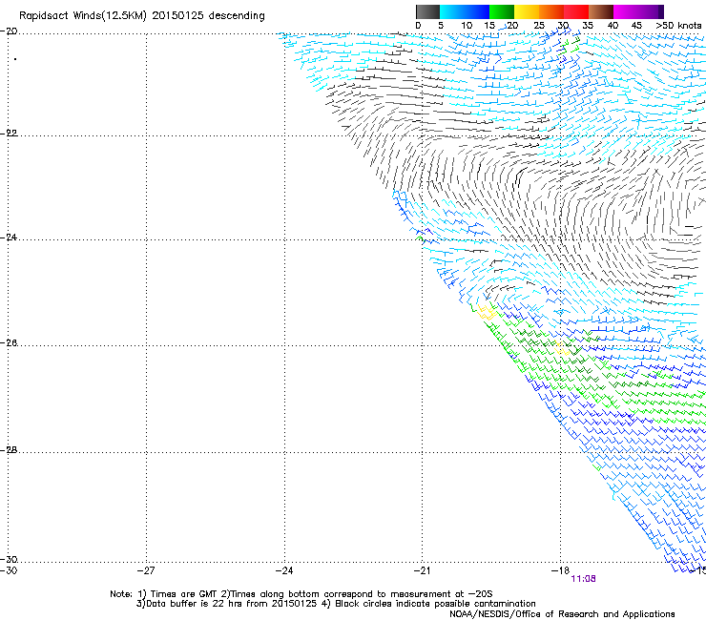
Task: Click the legend label '10'
Action: pos(467,26)
